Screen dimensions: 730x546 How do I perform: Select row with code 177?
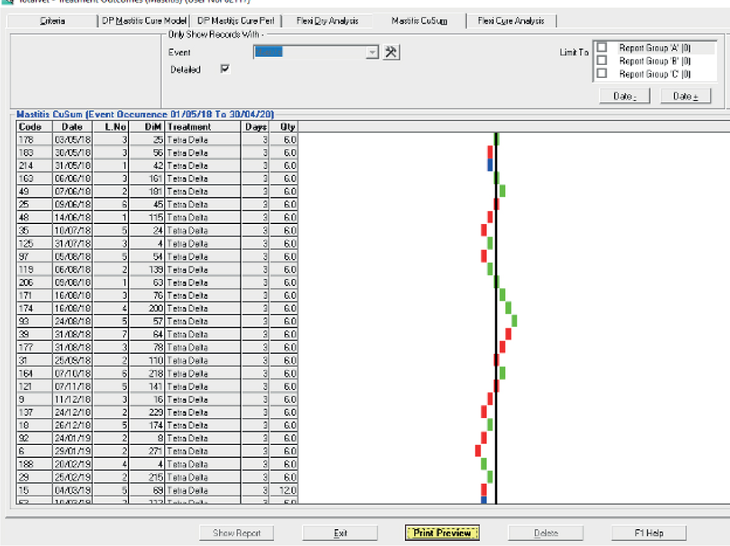(x=157, y=347)
